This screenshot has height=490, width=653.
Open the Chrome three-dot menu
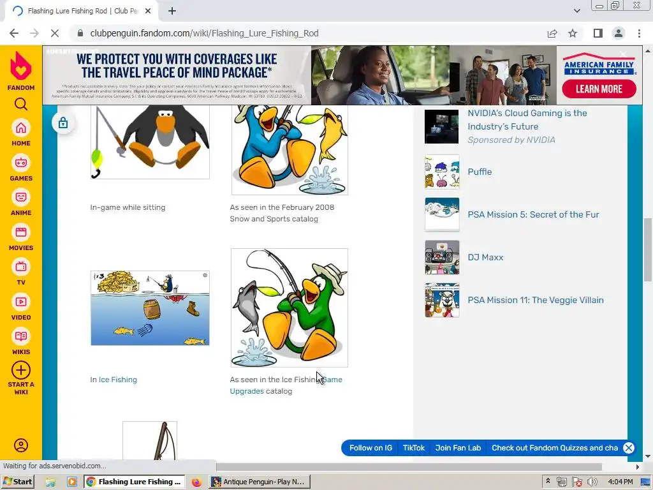click(639, 33)
